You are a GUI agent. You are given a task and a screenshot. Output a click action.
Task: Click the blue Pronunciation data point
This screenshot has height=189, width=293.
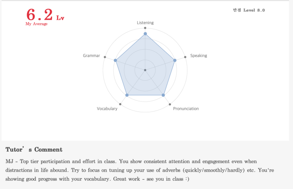click(x=163, y=95)
